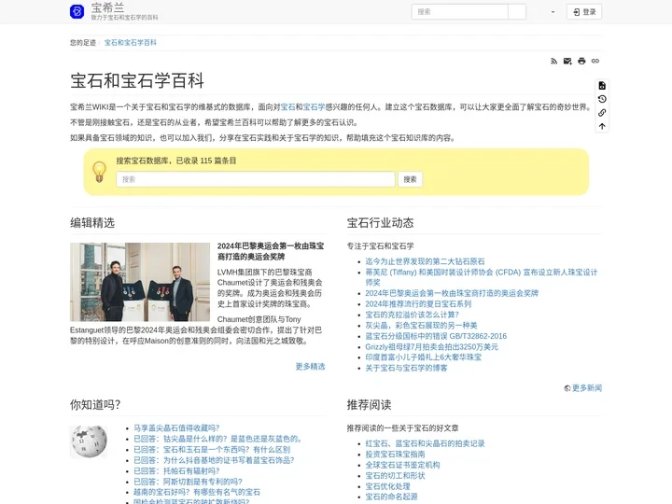The height and width of the screenshot is (504, 672).
Task: Click the 宝石和宝石学百科 page title heading
Action: 137,80
